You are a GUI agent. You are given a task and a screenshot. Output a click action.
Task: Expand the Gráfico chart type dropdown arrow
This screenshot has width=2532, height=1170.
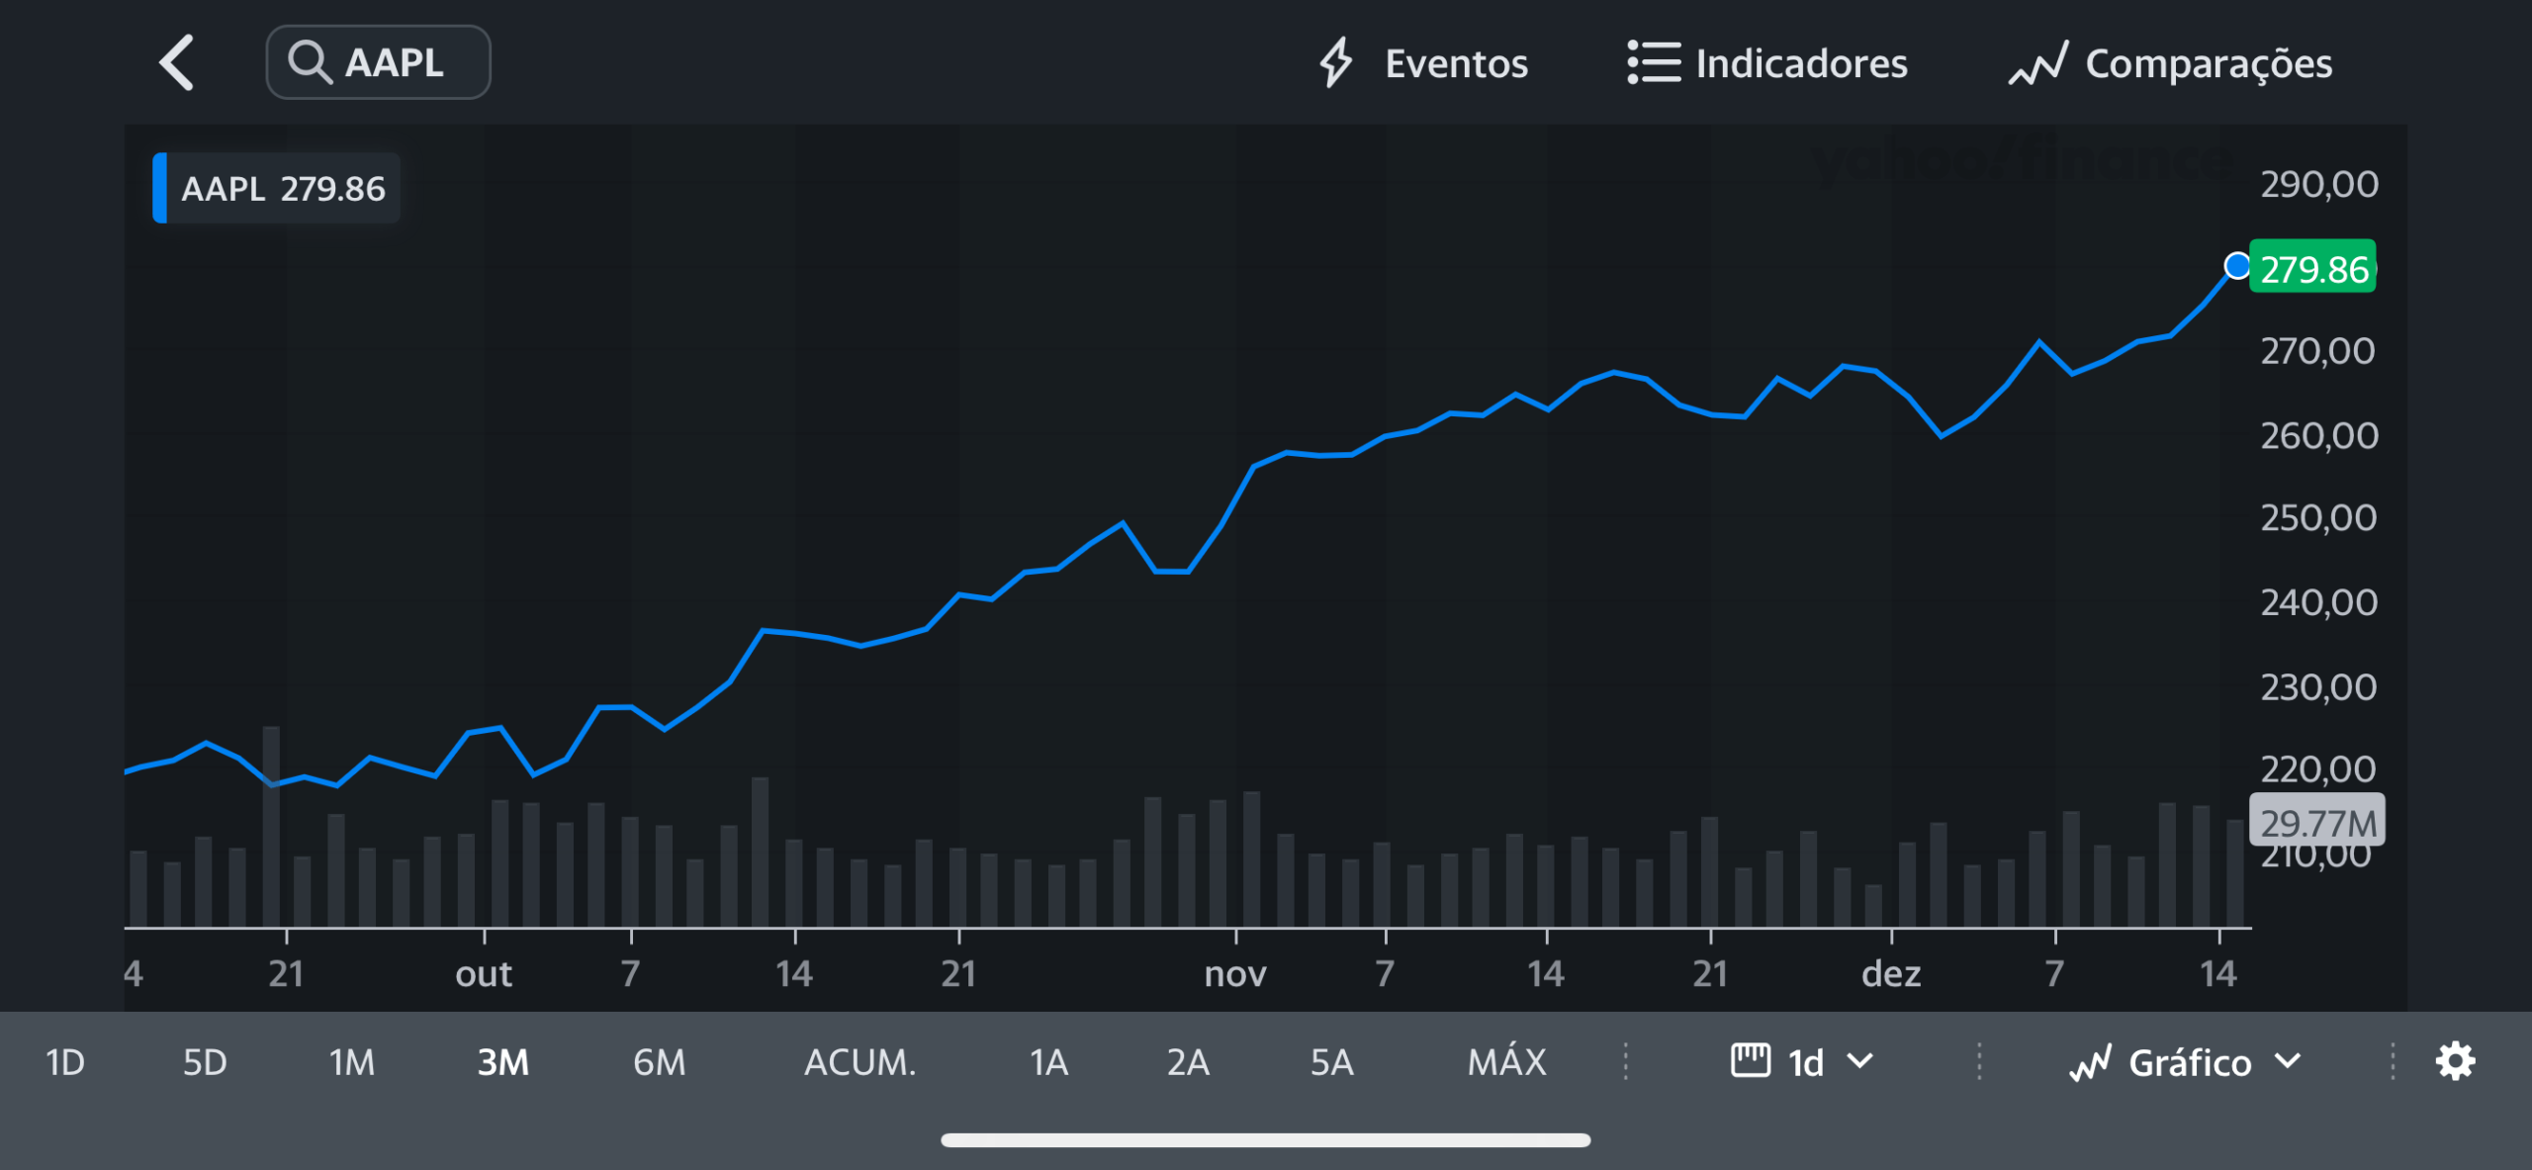[2288, 1061]
